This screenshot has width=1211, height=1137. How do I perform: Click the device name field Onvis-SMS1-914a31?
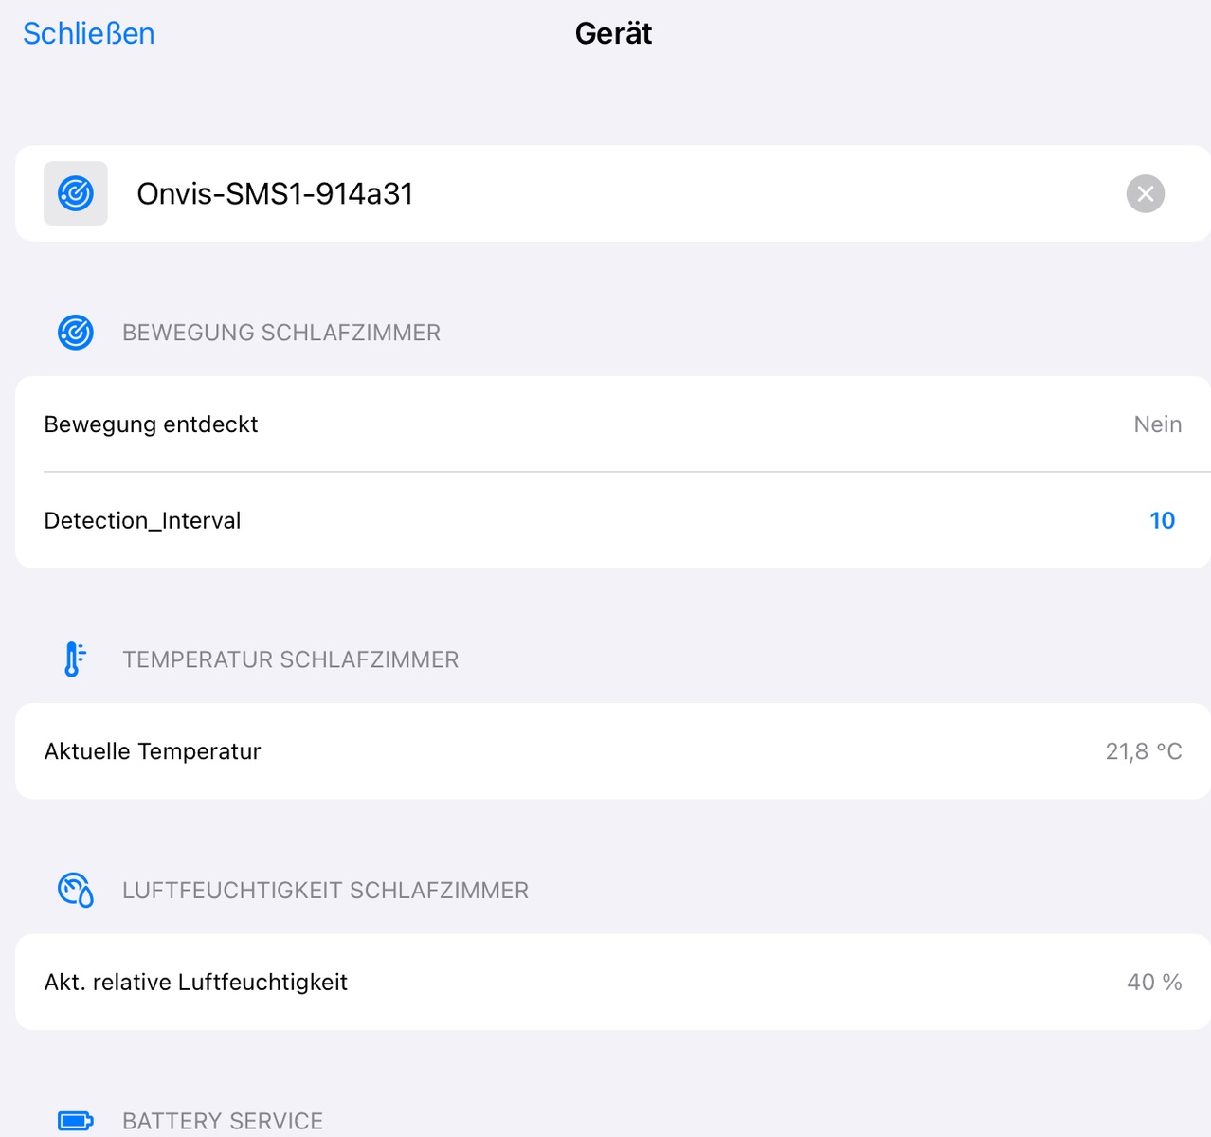click(x=275, y=193)
